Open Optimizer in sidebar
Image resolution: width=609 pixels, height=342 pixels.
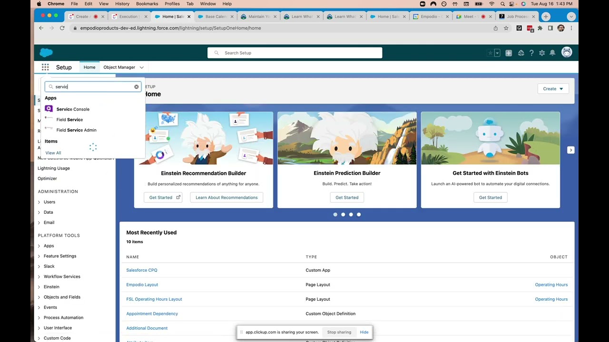tap(47, 179)
